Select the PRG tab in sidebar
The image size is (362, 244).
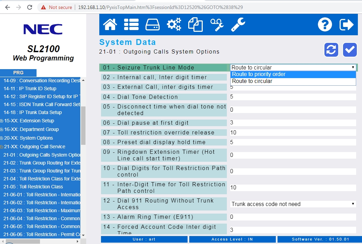pos(18,73)
